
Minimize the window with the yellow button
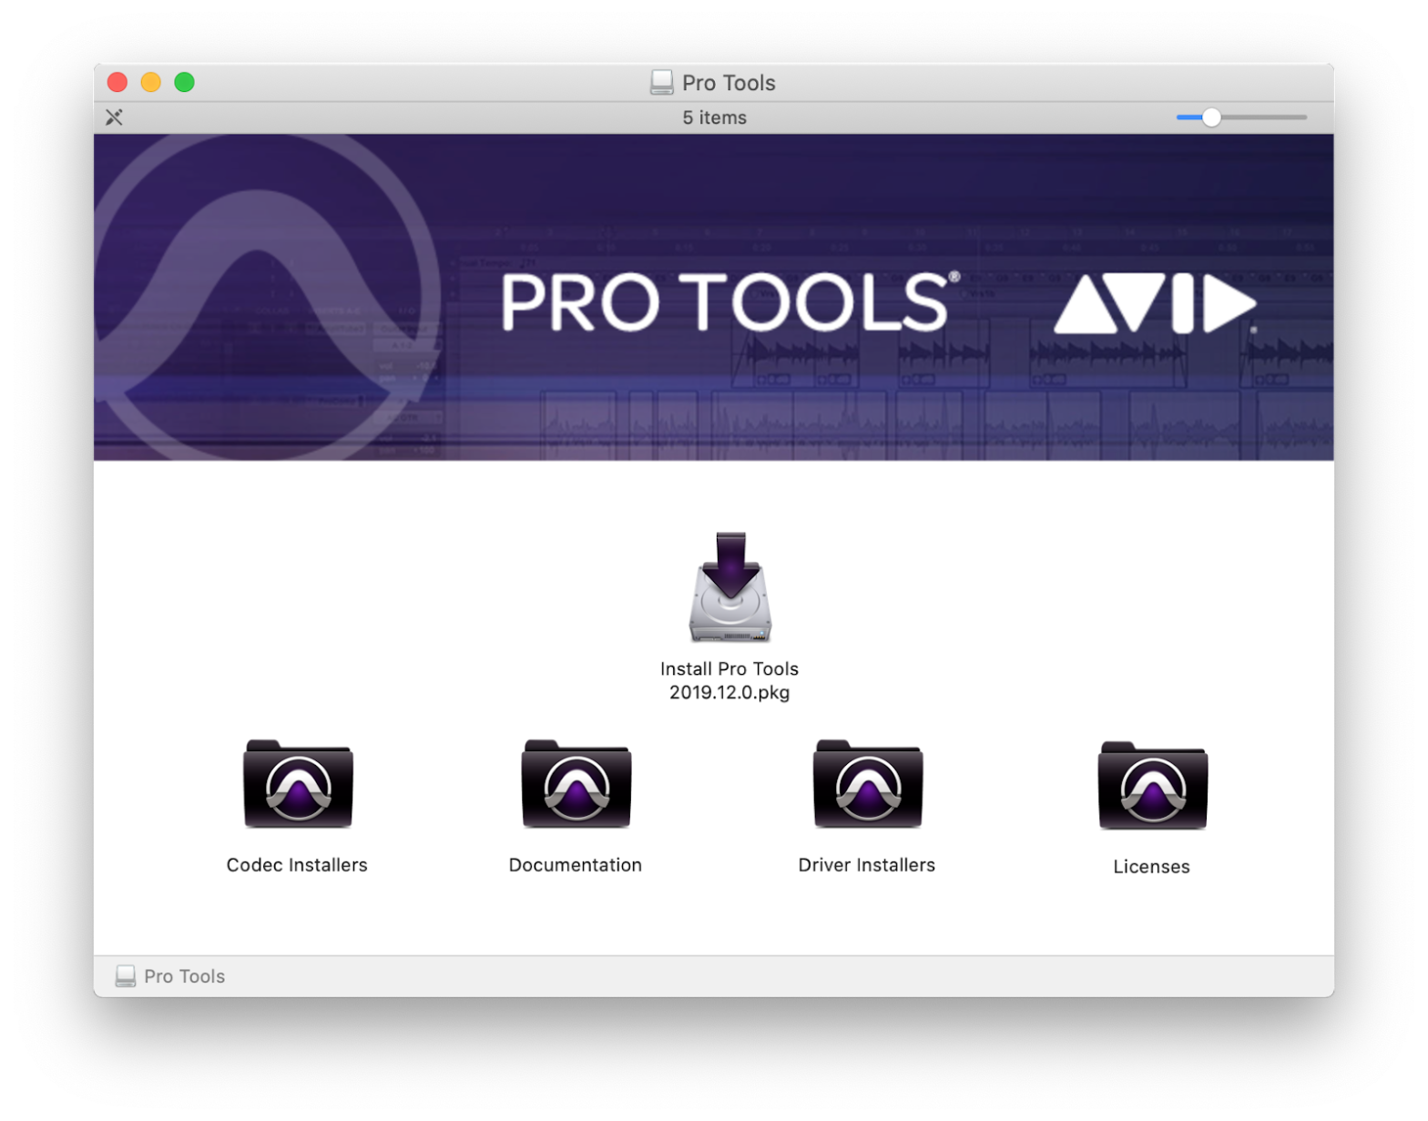tap(151, 82)
